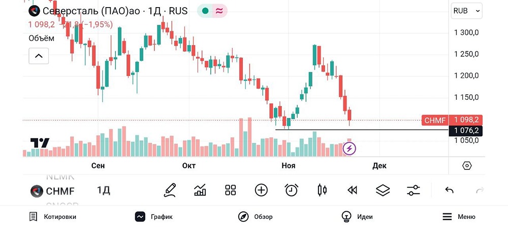The height and width of the screenshot is (228, 508).
Task: Open the Меню button
Action: pos(459,217)
